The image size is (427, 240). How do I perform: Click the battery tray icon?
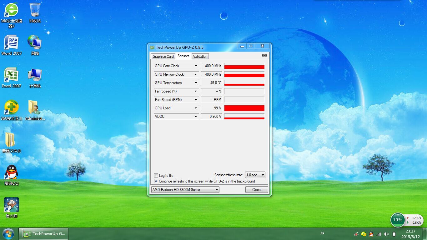click(x=394, y=234)
